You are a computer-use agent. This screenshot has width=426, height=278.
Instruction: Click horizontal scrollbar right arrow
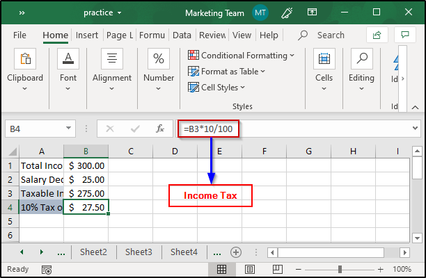pyautogui.click(x=405, y=253)
